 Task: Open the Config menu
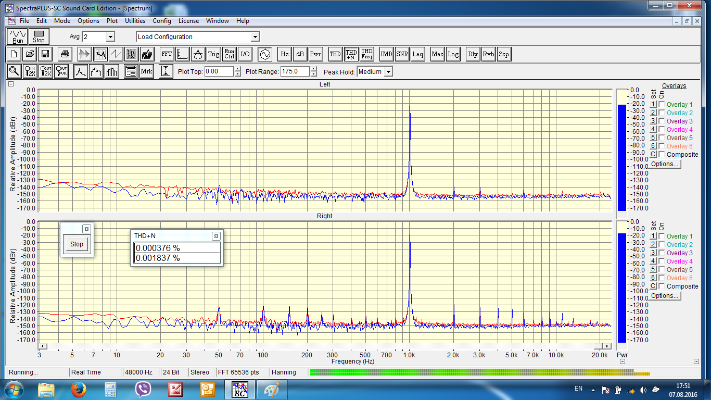pos(161,21)
